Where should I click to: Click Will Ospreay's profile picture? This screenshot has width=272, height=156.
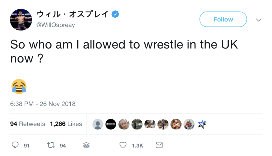(21, 20)
